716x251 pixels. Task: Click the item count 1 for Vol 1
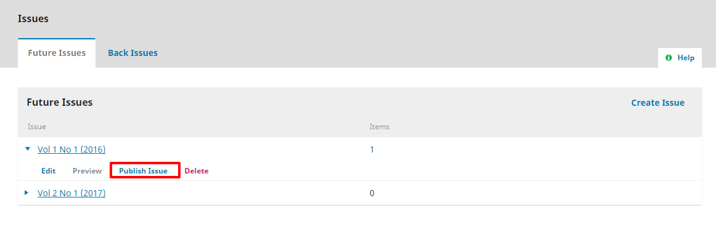[x=372, y=149]
